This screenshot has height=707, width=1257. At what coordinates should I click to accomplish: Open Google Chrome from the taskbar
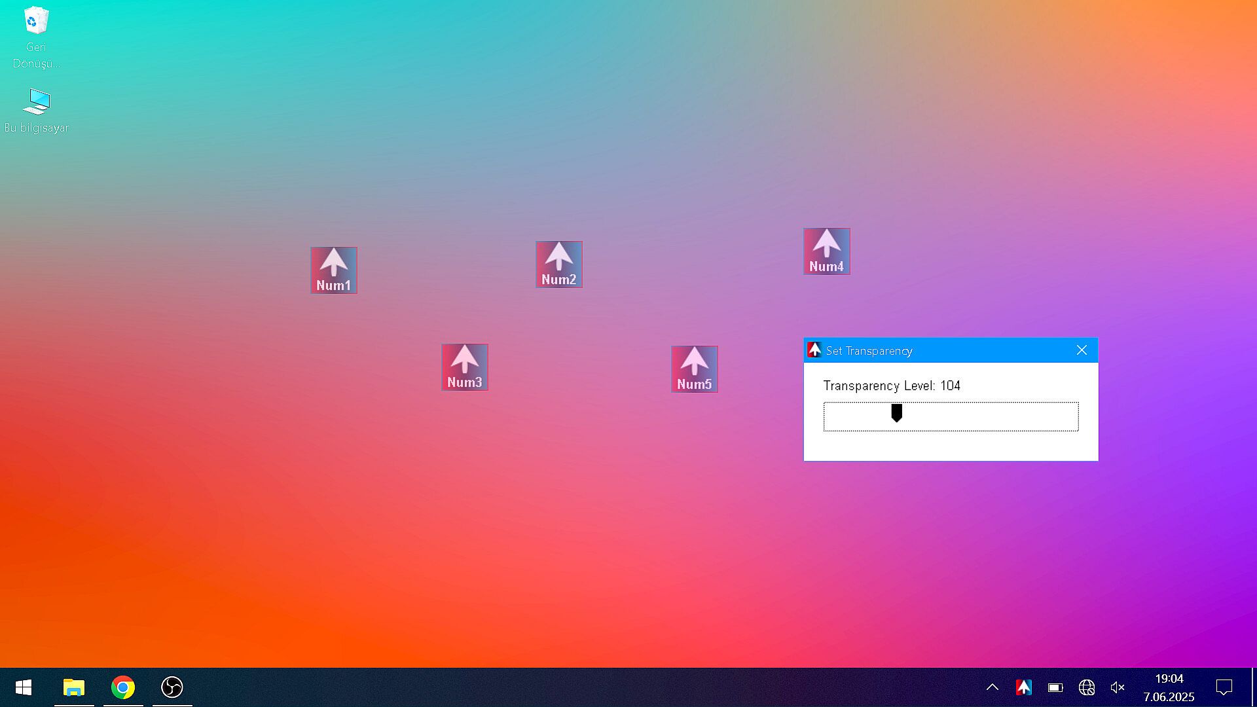point(123,687)
